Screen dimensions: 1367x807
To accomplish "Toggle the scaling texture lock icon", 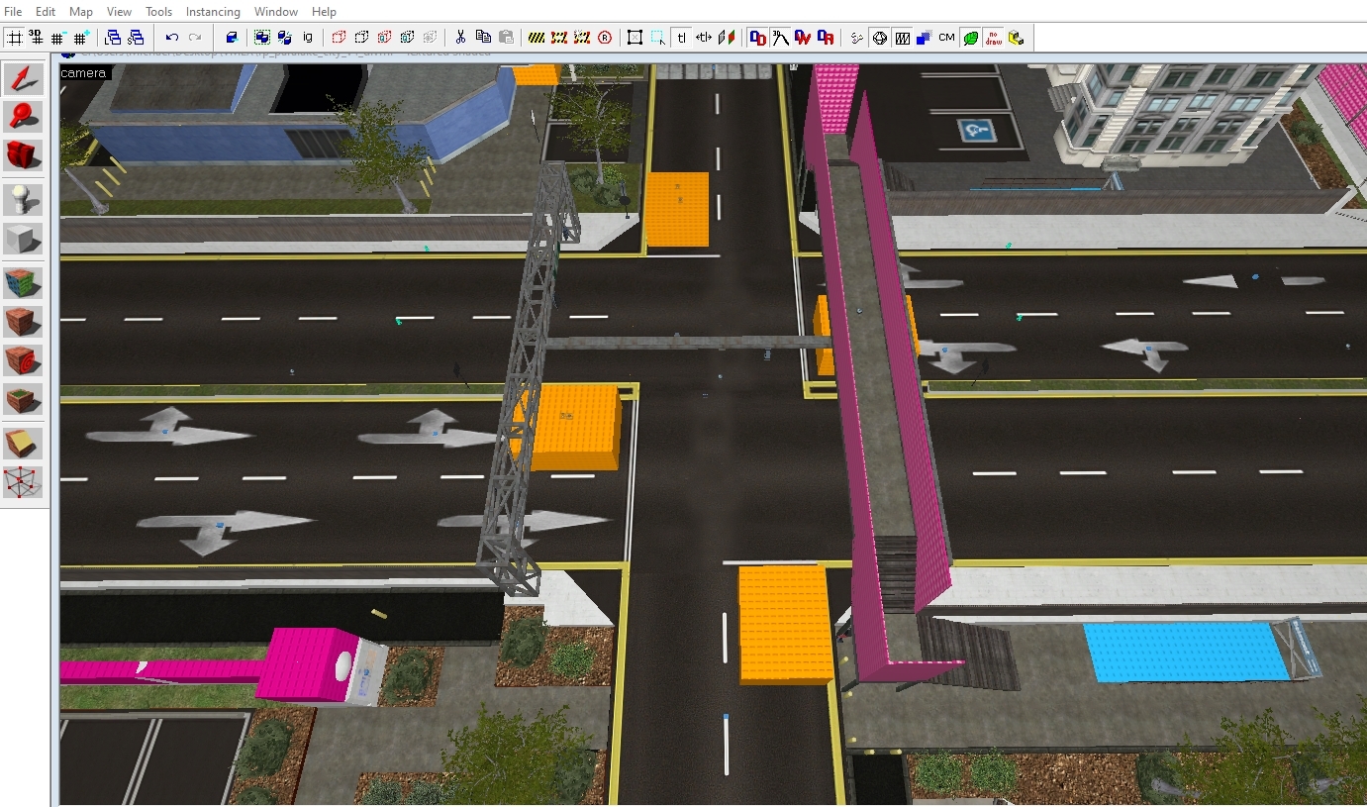I will [x=704, y=38].
